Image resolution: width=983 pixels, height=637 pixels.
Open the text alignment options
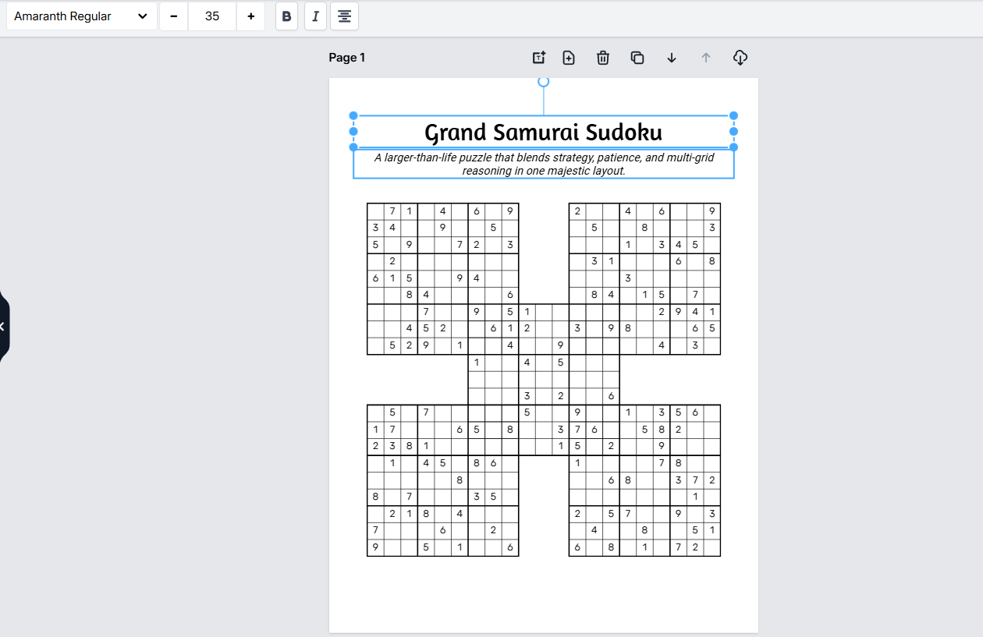tap(344, 16)
